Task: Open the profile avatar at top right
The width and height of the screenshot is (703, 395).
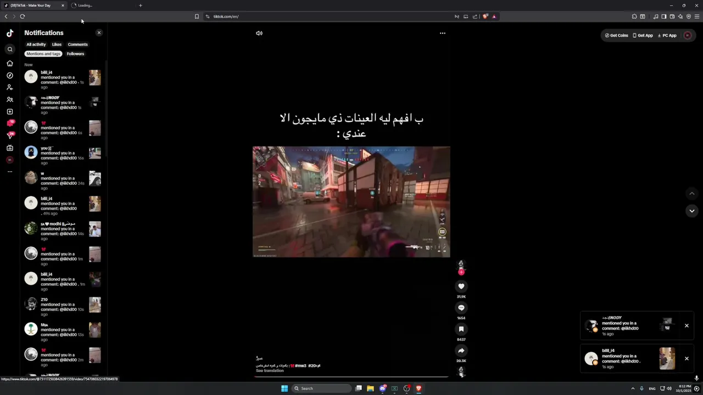Action: coord(688,35)
